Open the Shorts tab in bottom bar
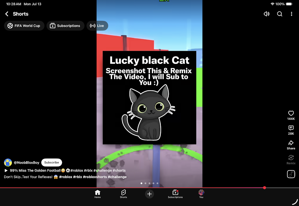 pos(124,194)
